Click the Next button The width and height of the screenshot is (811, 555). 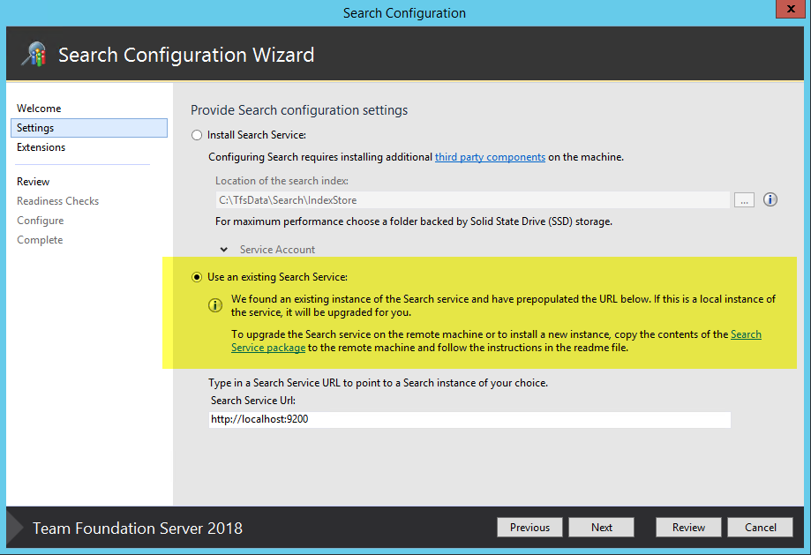pos(602,527)
